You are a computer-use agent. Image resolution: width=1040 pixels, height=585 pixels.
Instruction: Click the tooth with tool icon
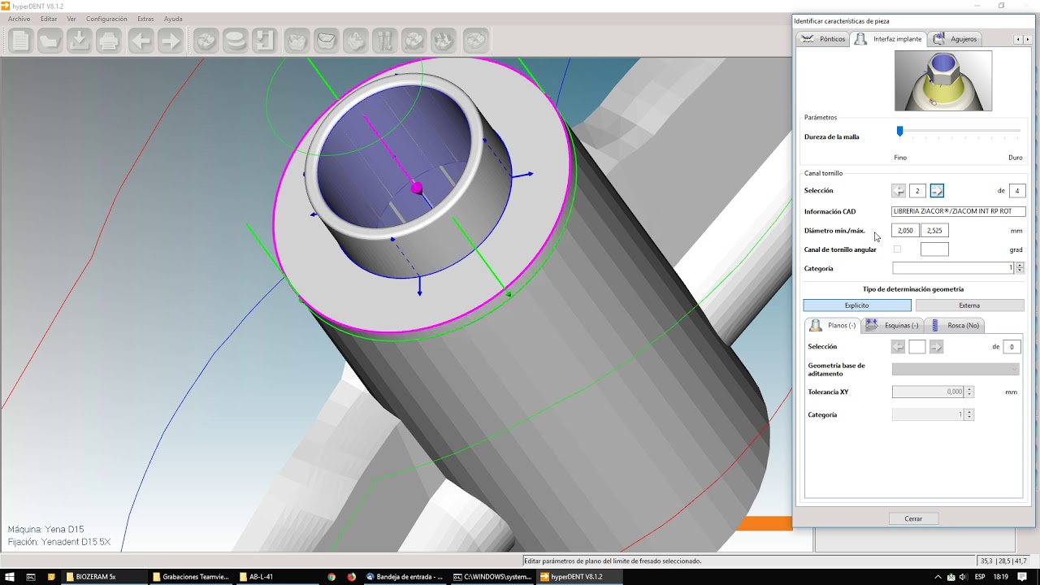(414, 41)
